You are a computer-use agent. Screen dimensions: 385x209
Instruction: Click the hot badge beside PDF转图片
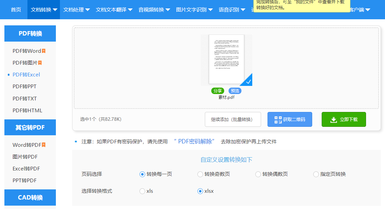tap(40, 63)
